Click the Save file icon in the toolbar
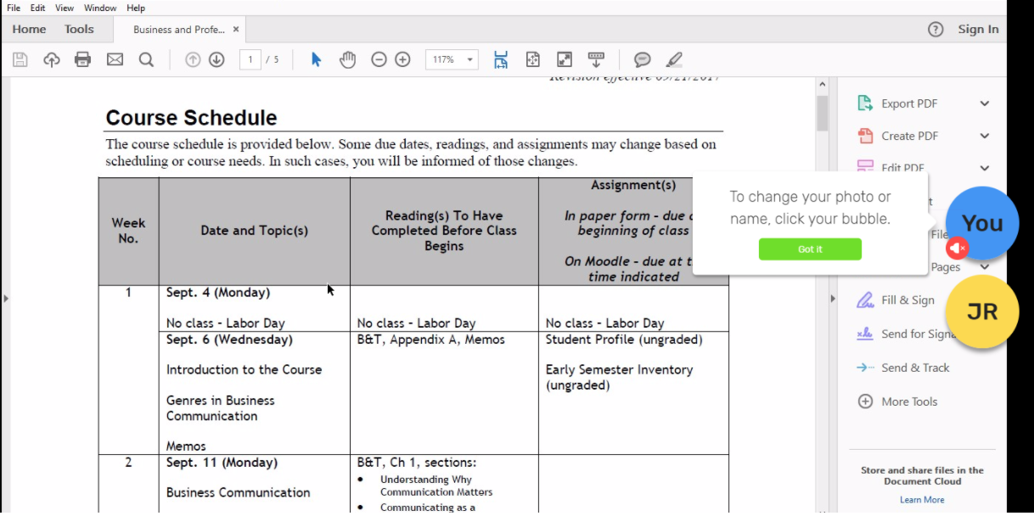The width and height of the screenshot is (1034, 516). pyautogui.click(x=20, y=59)
